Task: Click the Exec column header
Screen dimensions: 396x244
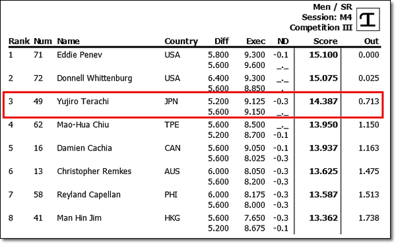Action: (256, 42)
